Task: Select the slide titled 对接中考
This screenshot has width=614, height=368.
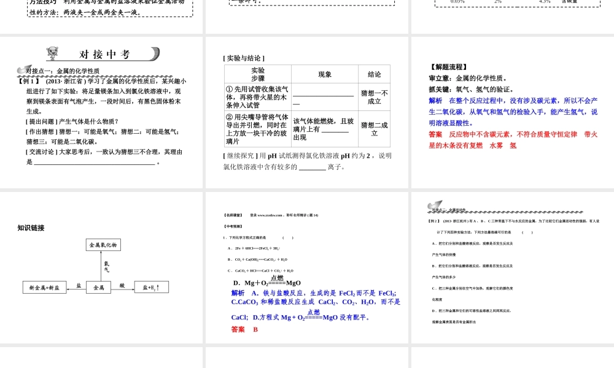Action: point(101,113)
